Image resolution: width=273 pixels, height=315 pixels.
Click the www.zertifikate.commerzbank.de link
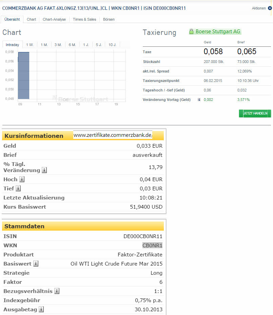pos(113,135)
